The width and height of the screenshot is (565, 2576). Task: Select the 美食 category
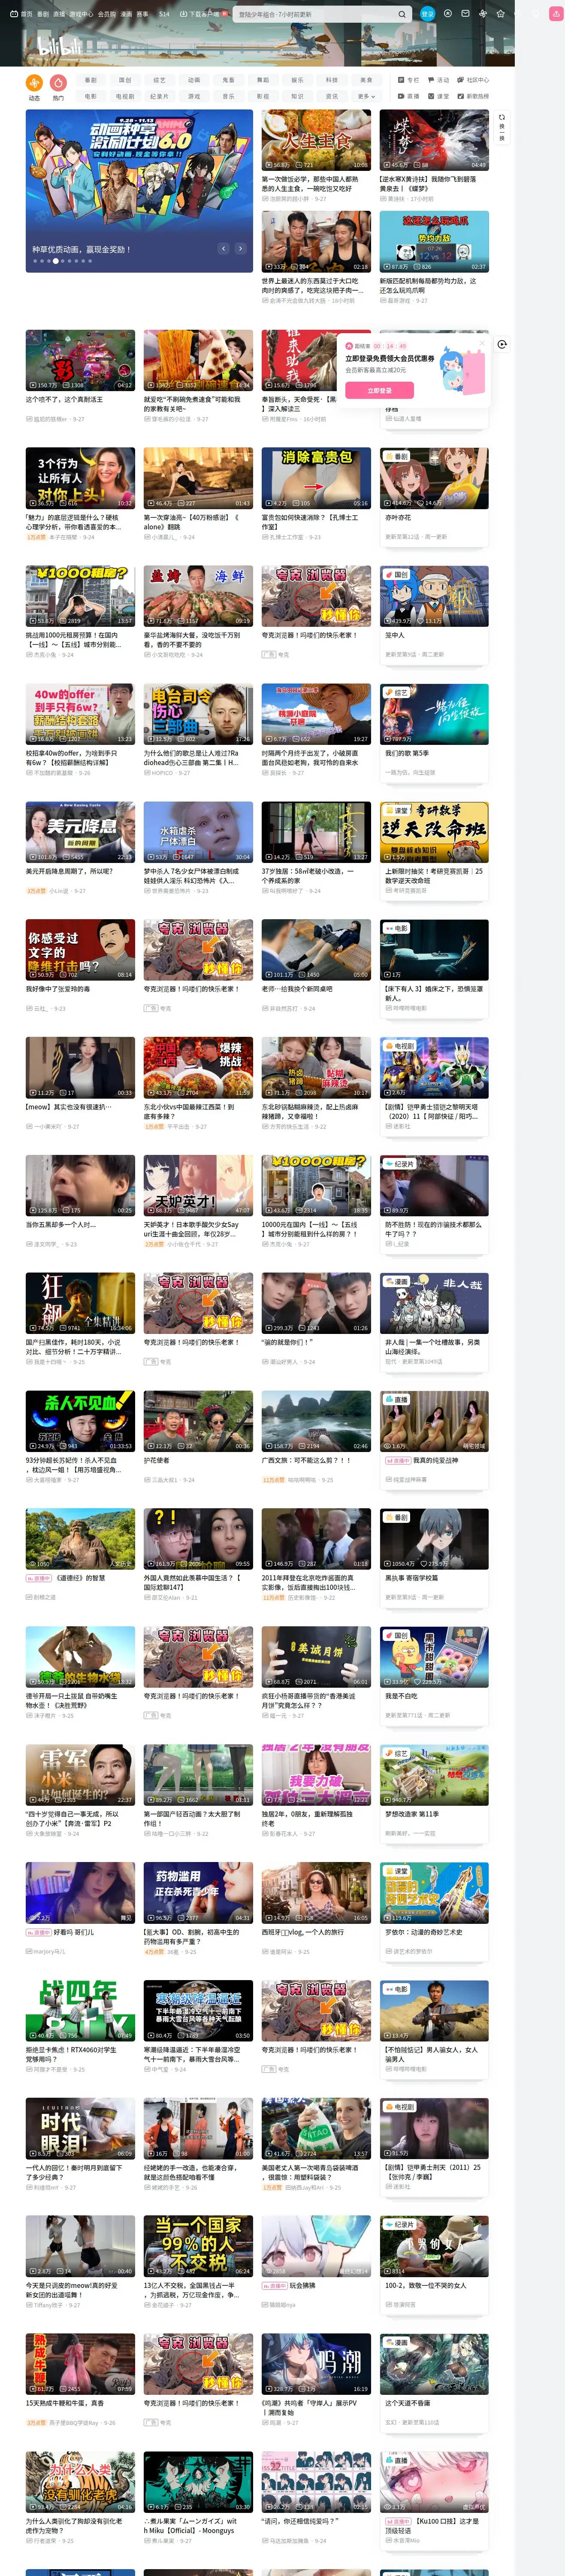(x=366, y=80)
